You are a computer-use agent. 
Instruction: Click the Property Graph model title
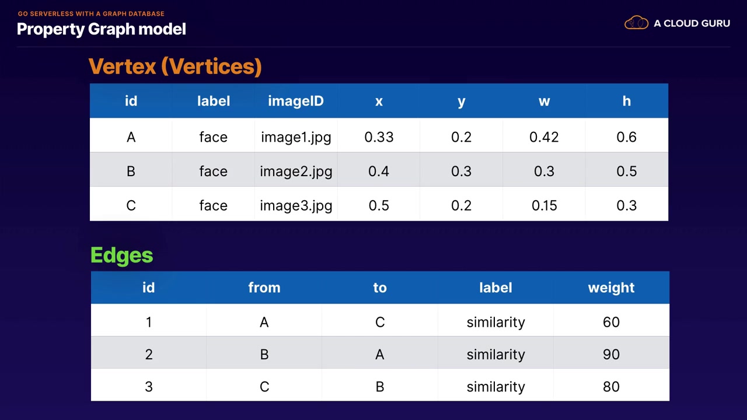[102, 29]
